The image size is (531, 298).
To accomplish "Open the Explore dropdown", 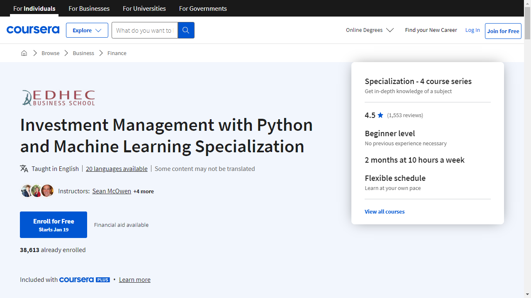I will pos(87,30).
